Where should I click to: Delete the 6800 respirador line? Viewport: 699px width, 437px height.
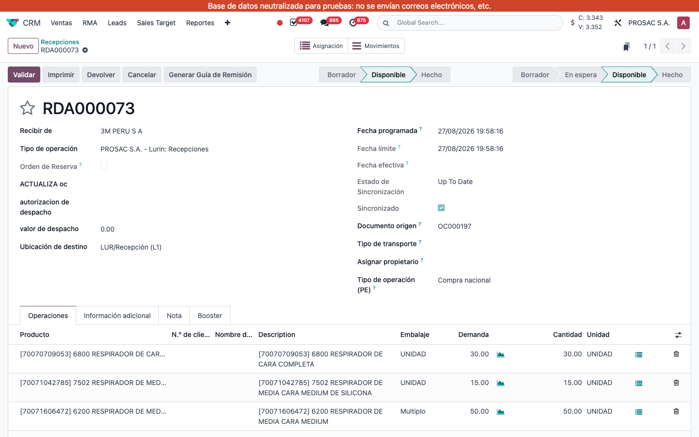676,354
